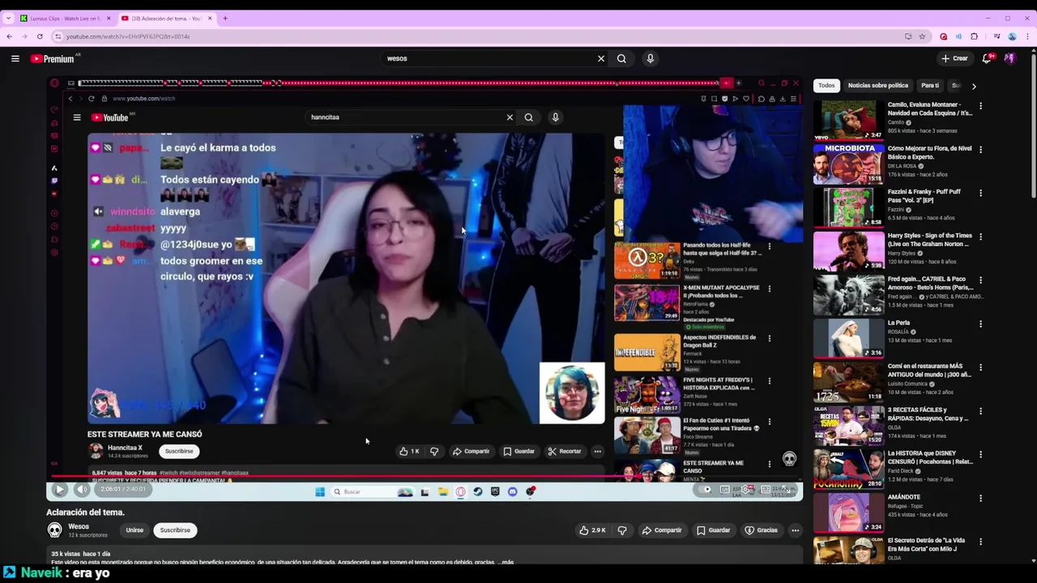This screenshot has height=583, width=1037.
Task: Open the Comí en el restaurante thumbnail
Action: (849, 381)
